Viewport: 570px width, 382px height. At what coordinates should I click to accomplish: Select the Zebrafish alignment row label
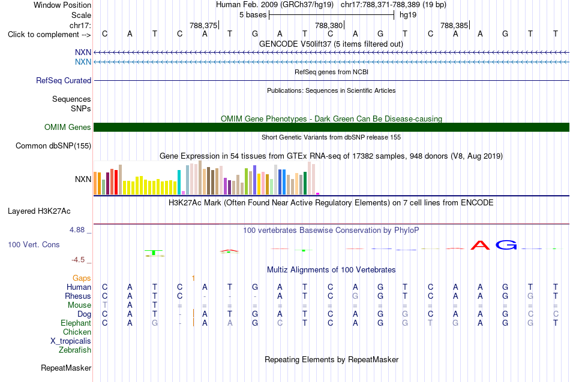(75, 350)
